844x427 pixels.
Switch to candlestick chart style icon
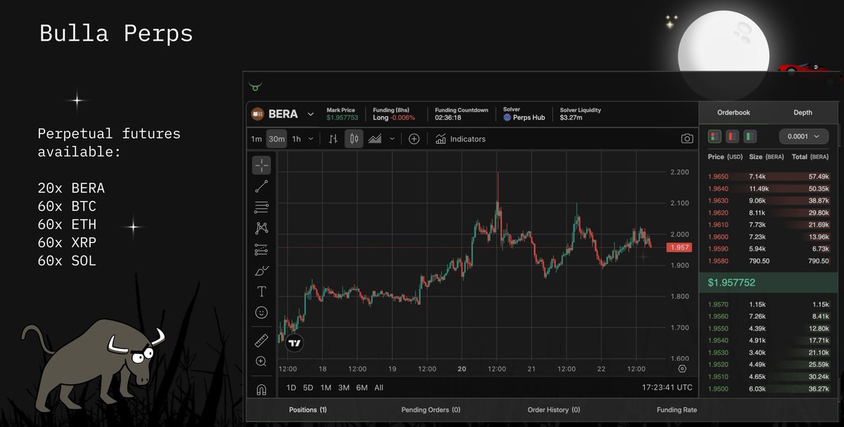tap(354, 139)
